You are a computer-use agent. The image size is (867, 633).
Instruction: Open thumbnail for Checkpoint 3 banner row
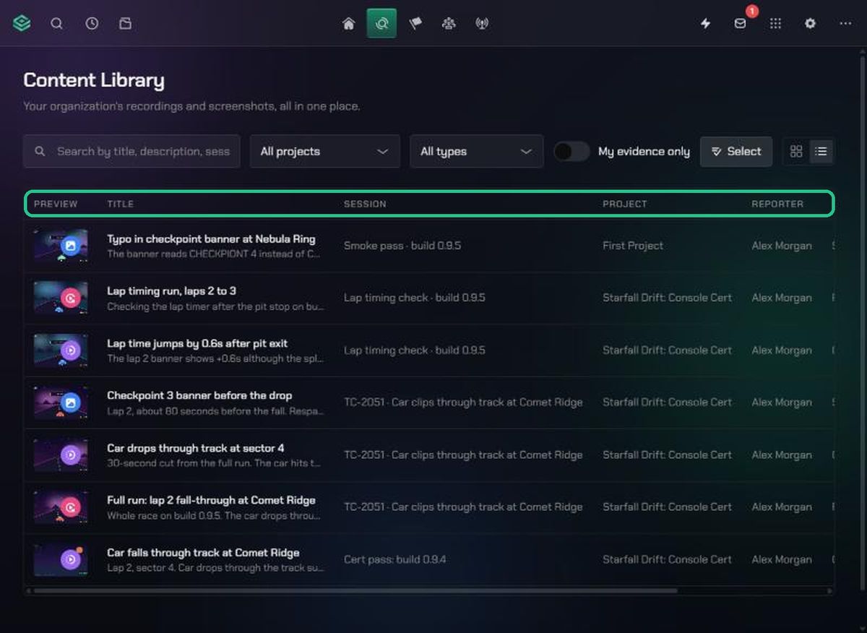(x=61, y=402)
